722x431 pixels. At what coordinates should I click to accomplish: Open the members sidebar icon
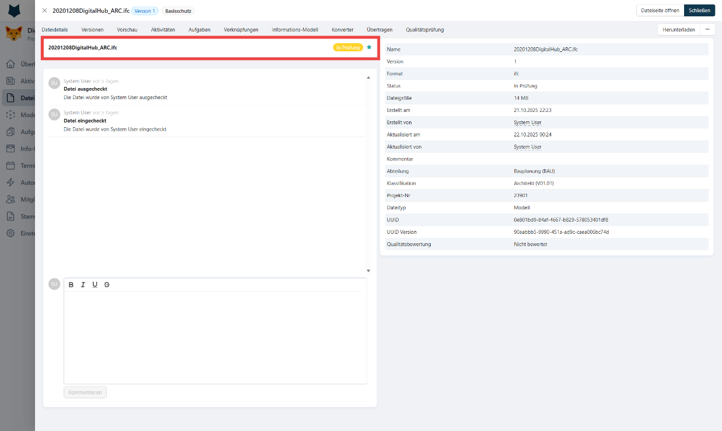(11, 199)
